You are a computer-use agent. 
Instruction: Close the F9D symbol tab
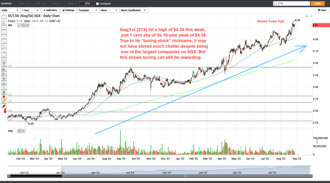(x=59, y=4)
